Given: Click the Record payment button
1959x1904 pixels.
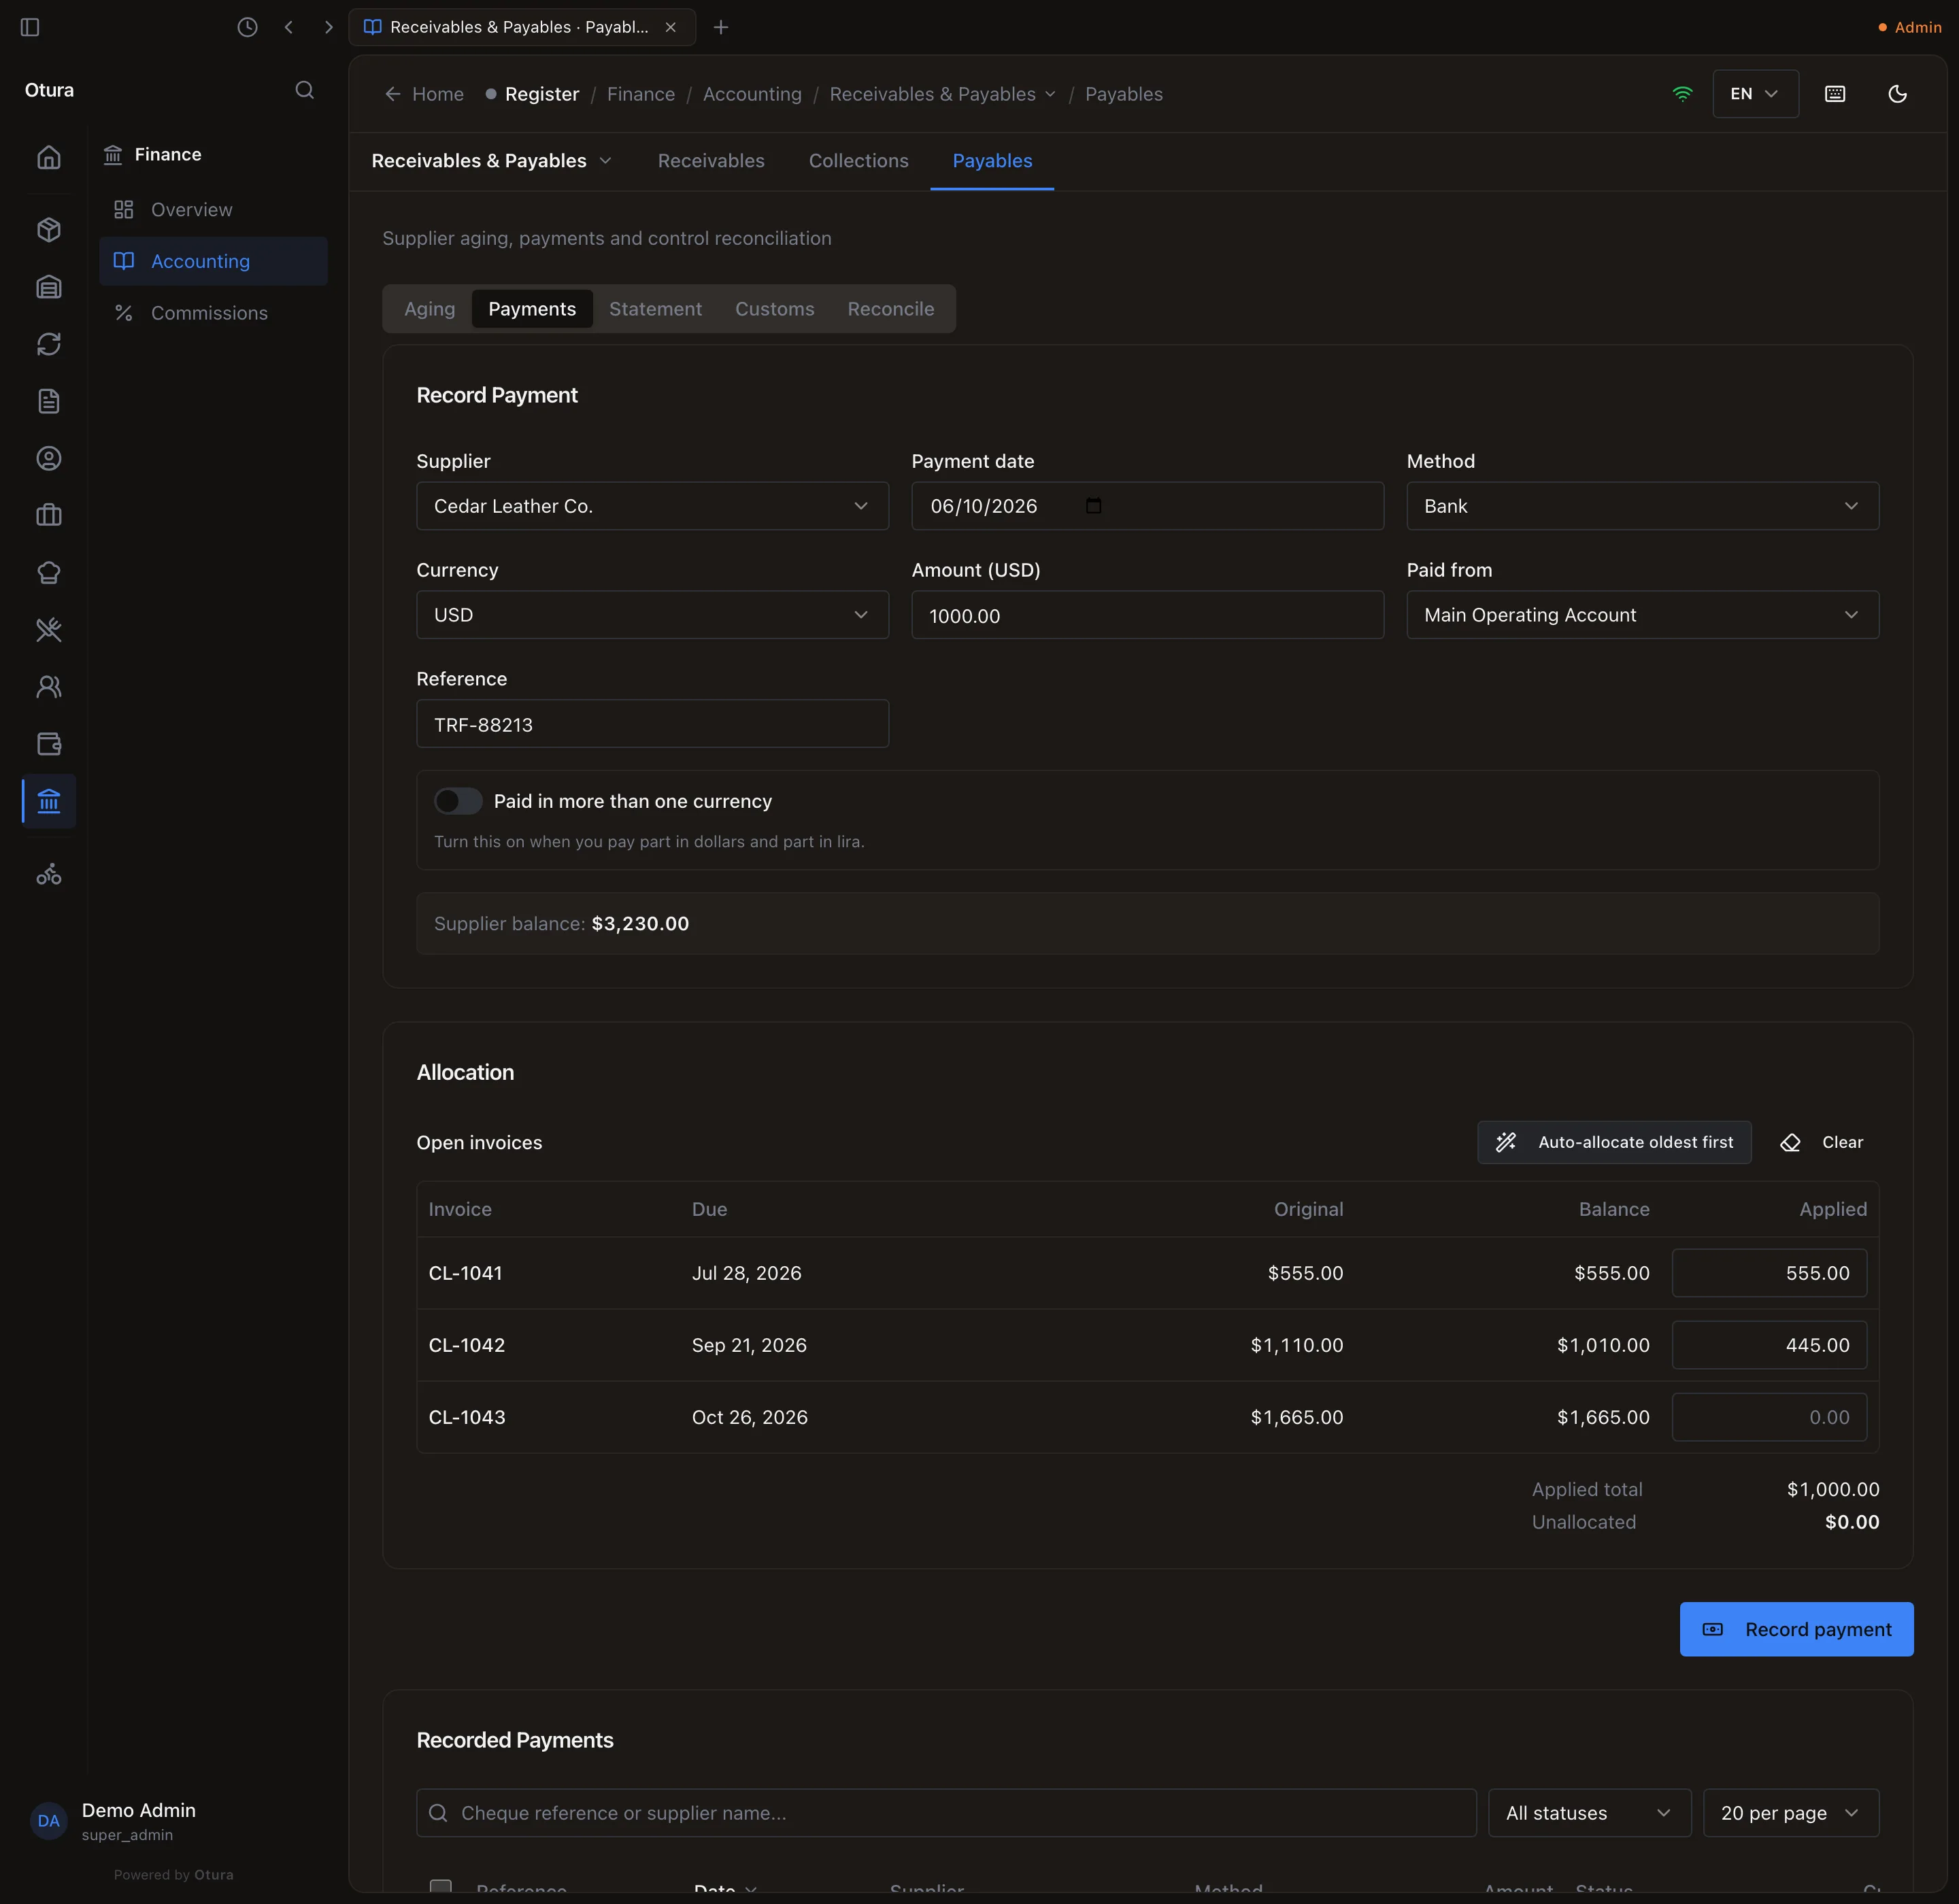Looking at the screenshot, I should [1797, 1630].
